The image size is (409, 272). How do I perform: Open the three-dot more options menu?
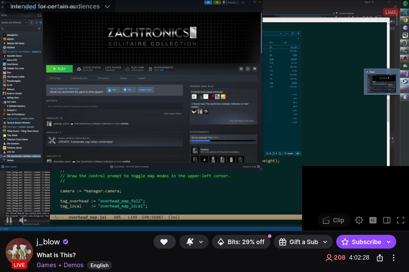393,258
